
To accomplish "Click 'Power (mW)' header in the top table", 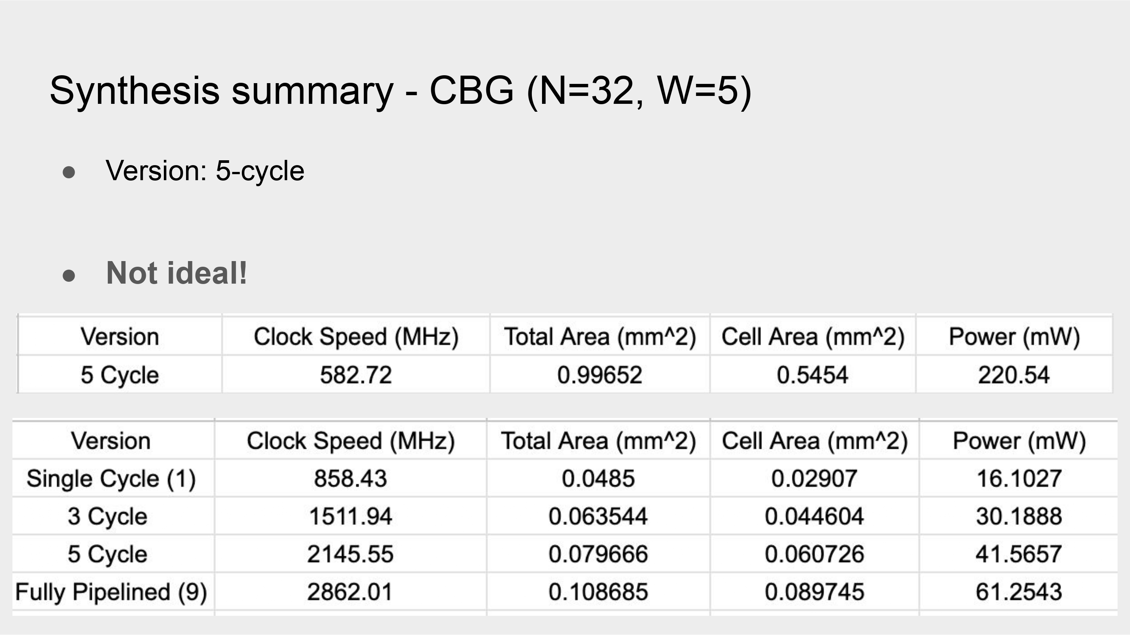I will pyautogui.click(x=1014, y=337).
